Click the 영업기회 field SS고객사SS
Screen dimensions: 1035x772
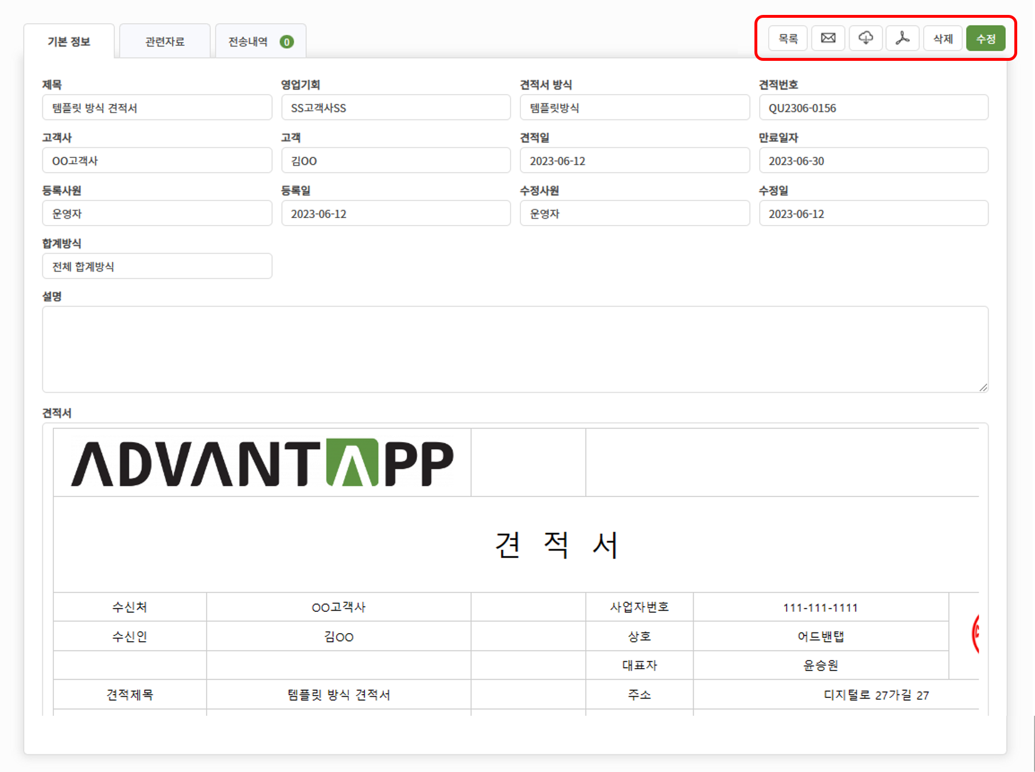click(x=396, y=107)
